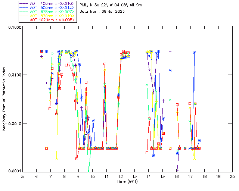Click the red square peak near time 10.9
The image size is (239, 191).
[x=105, y=64]
